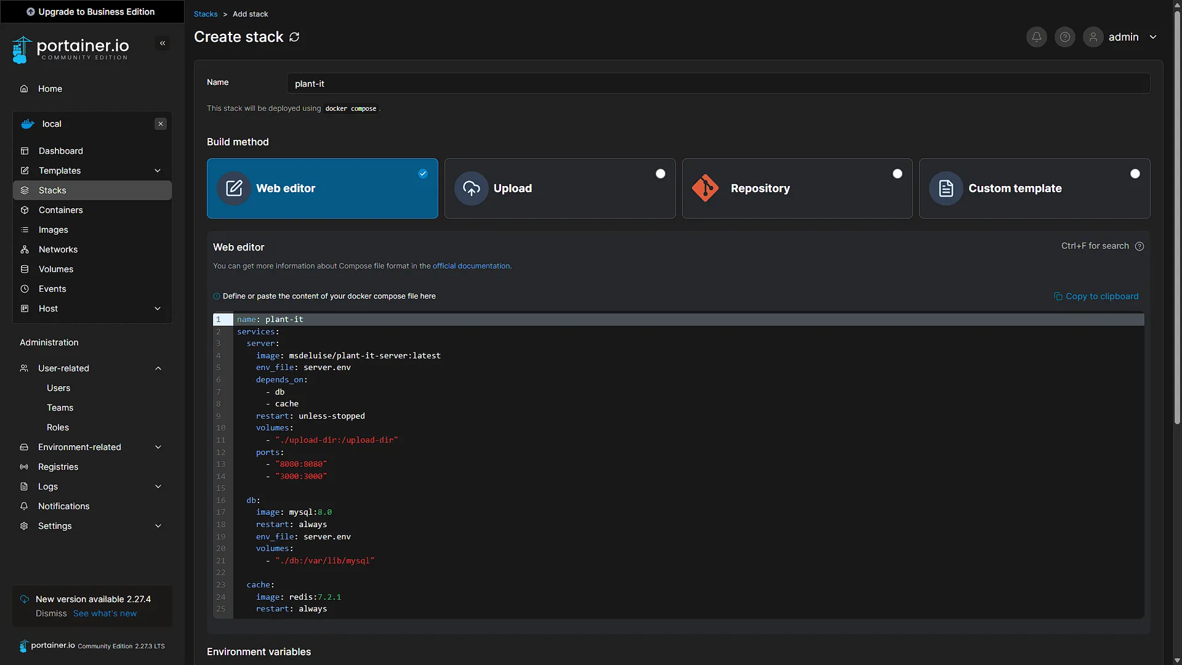
Task: Select the Upload build method radio
Action: pos(661,174)
